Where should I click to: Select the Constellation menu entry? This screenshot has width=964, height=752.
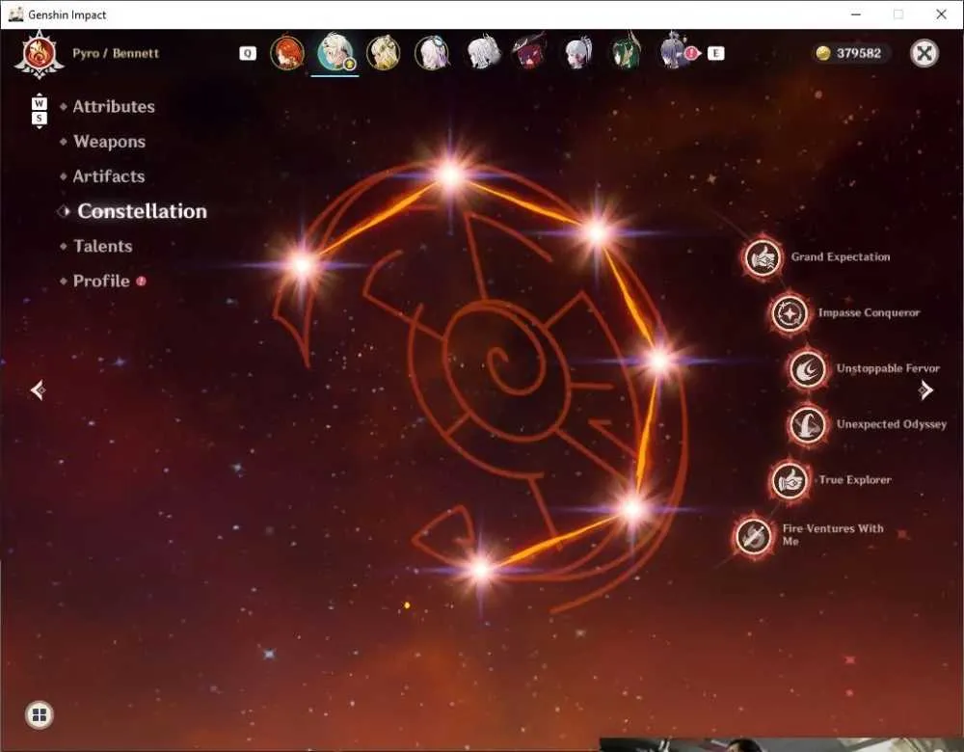142,211
